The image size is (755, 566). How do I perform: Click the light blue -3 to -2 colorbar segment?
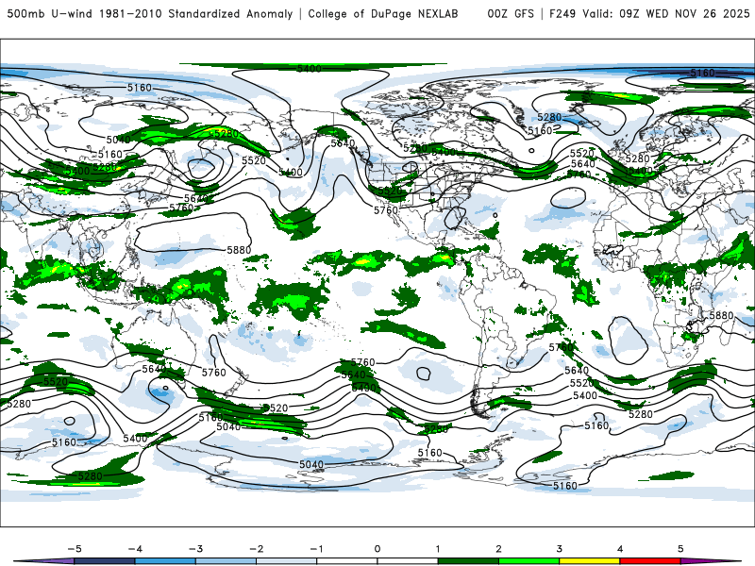(x=226, y=561)
